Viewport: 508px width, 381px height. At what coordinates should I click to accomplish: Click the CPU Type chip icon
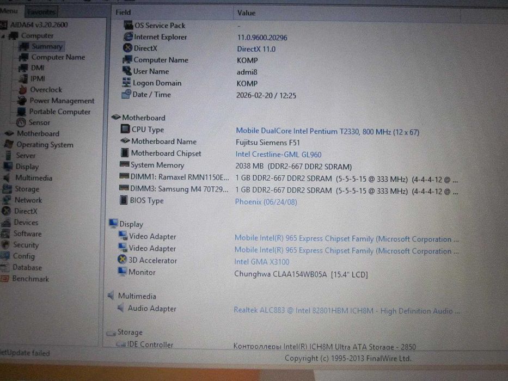(125, 129)
